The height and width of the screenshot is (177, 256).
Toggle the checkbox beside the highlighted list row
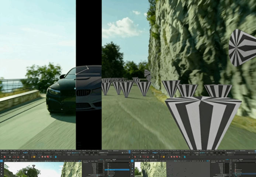tap(106, 170)
